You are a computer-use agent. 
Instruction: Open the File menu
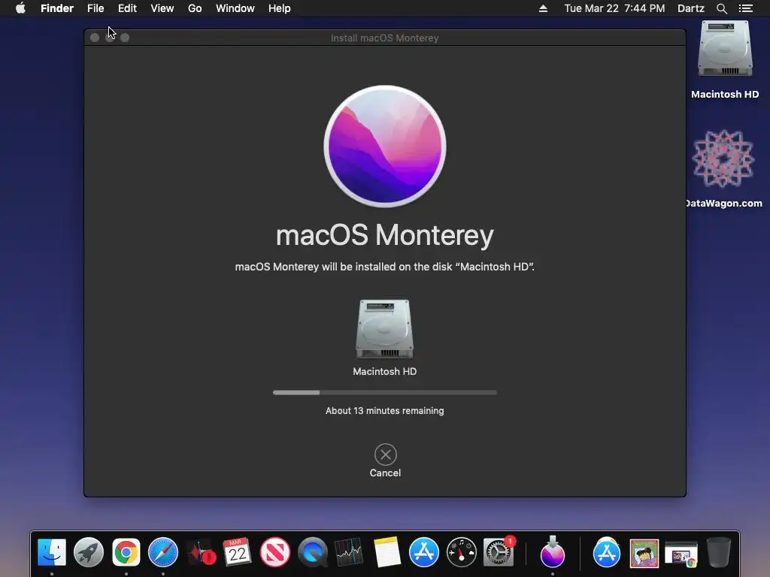tap(95, 8)
